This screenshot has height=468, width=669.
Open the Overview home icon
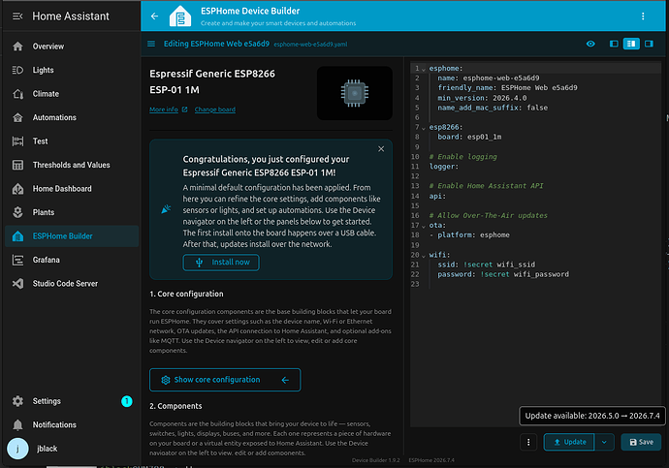17,47
